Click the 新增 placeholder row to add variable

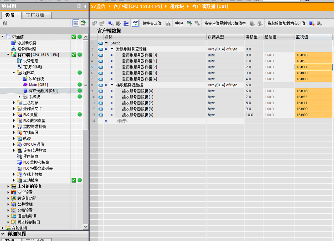(x=122, y=121)
